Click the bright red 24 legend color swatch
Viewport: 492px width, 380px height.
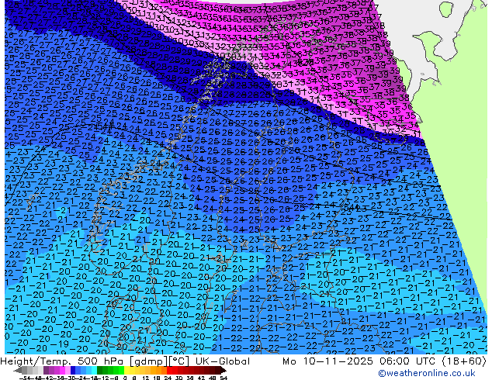pos(169,370)
